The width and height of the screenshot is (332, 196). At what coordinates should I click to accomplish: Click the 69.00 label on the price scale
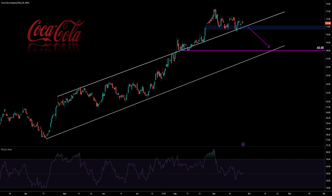click(x=328, y=43)
